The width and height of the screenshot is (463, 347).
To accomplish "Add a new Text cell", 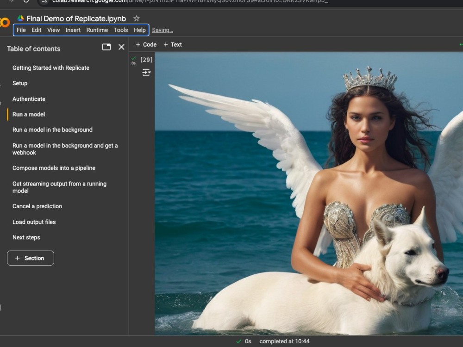I will pos(172,44).
